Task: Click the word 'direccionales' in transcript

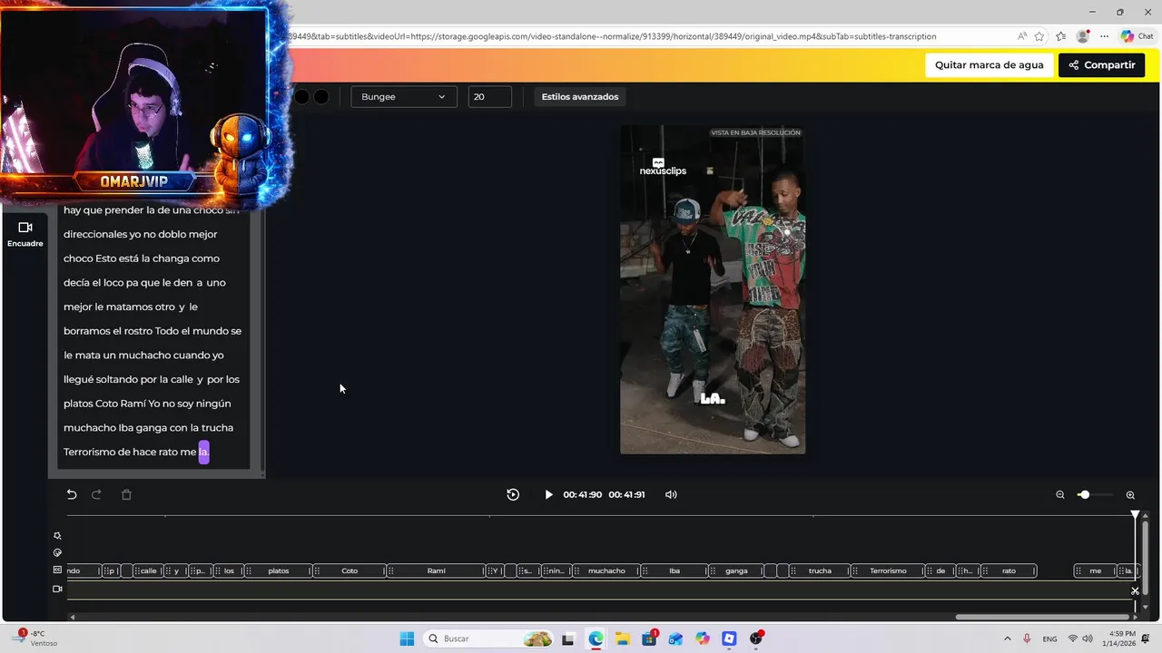Action: coord(95,235)
